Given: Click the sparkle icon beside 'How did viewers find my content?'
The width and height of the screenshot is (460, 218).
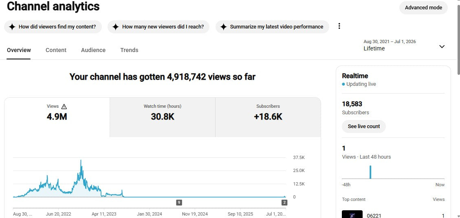Looking at the screenshot, I should pos(12,27).
